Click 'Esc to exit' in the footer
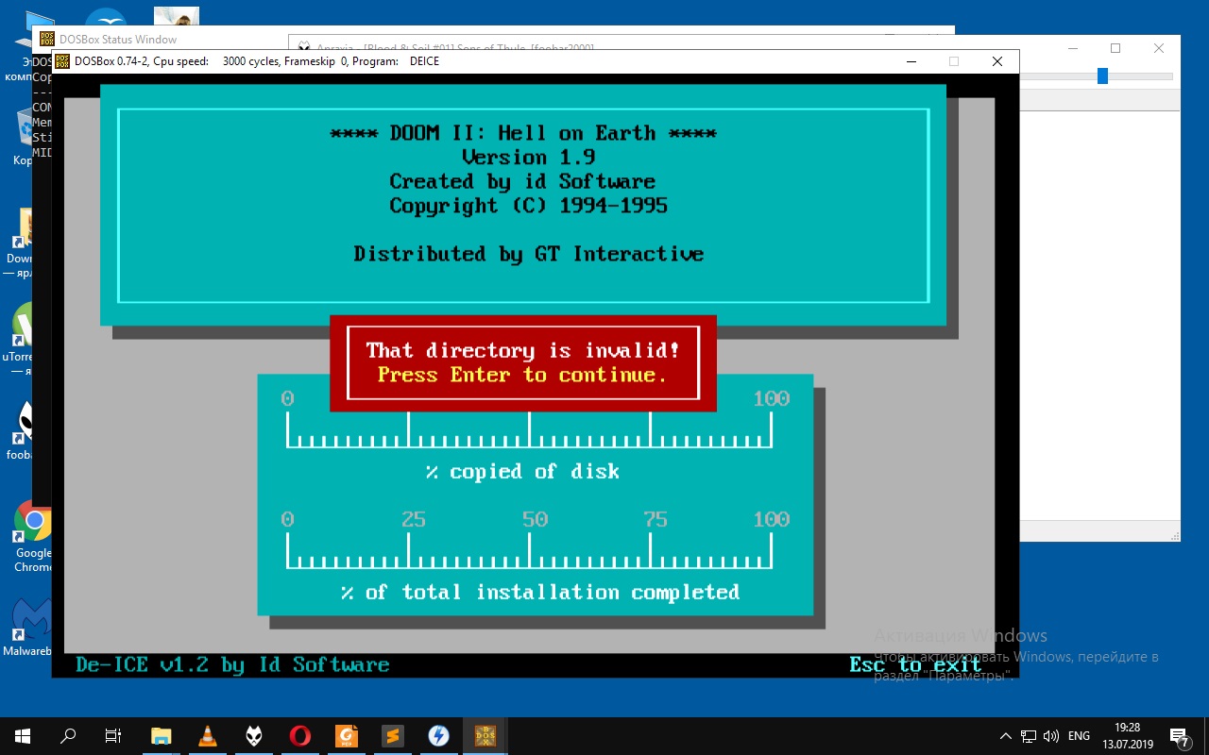 point(915,664)
